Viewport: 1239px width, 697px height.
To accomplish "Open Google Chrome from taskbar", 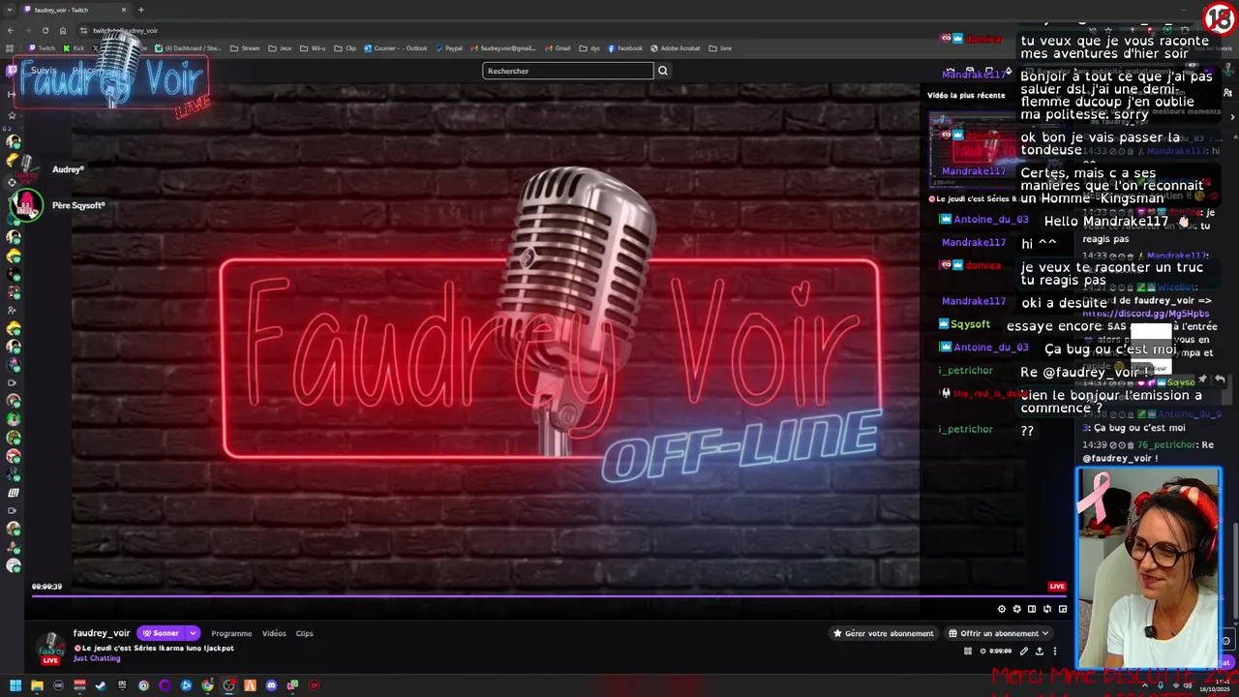I will 207,685.
